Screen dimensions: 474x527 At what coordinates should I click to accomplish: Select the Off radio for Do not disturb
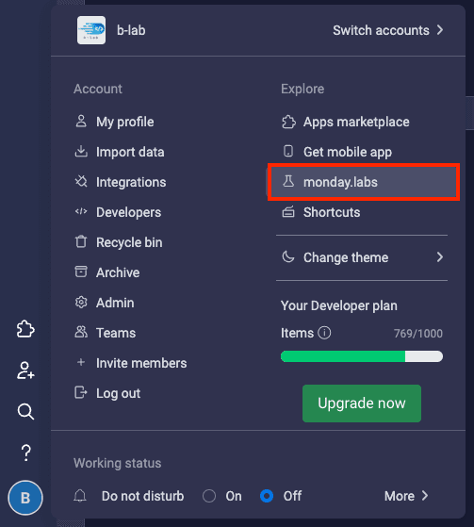pyautogui.click(x=267, y=496)
